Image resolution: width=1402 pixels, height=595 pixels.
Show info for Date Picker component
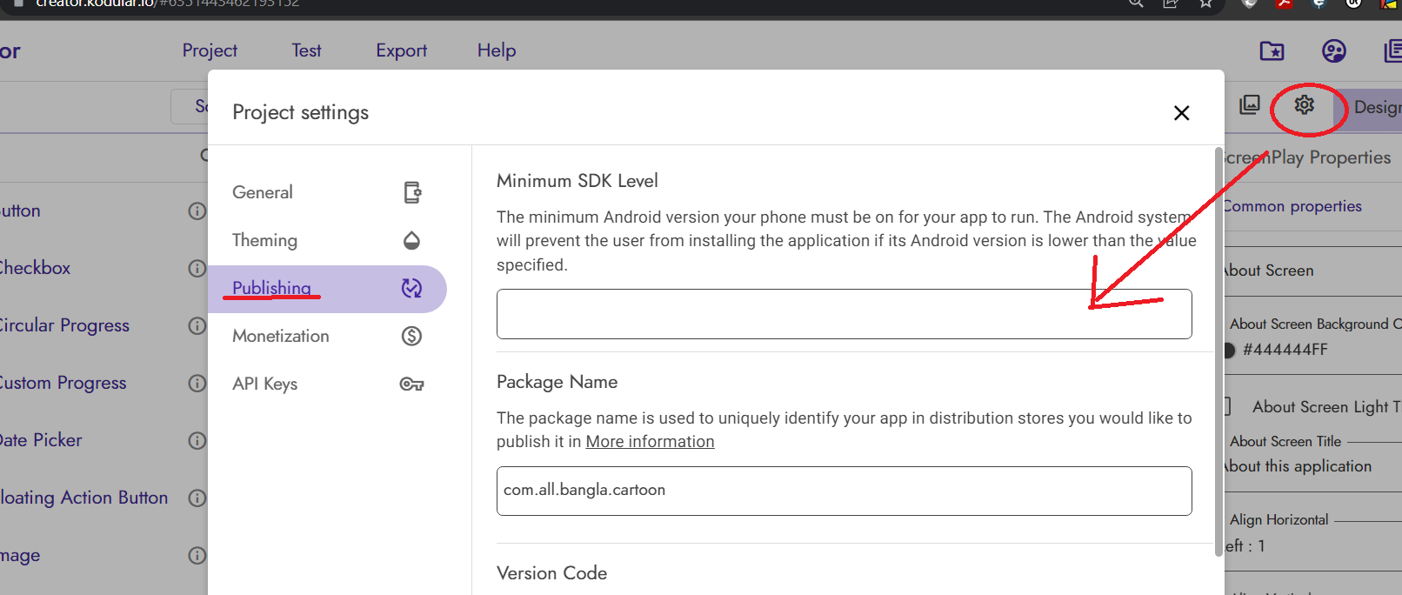pos(197,440)
